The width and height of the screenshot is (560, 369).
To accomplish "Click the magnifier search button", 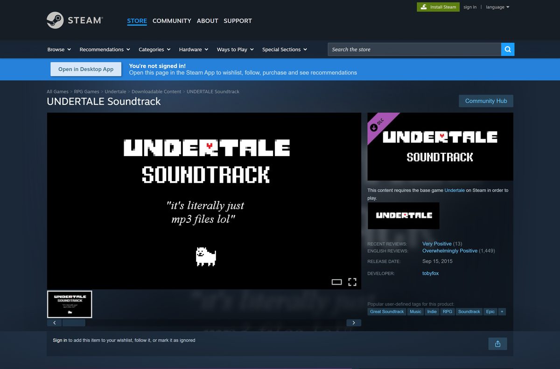I will [x=508, y=49].
